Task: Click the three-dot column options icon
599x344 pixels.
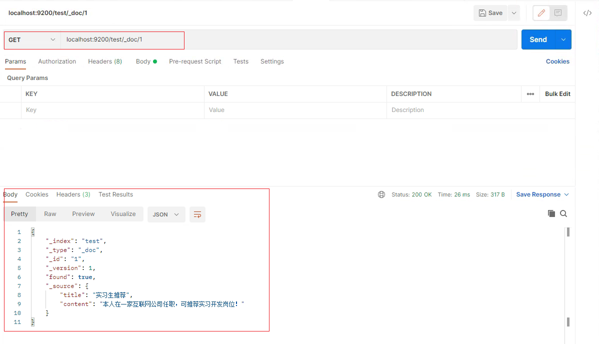Action: [x=530, y=94]
